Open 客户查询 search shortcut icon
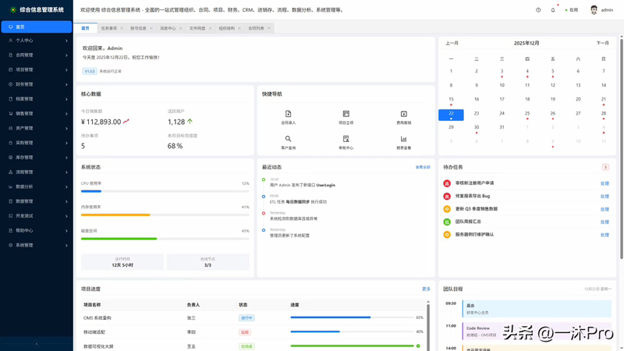The image size is (624, 351). pyautogui.click(x=288, y=140)
